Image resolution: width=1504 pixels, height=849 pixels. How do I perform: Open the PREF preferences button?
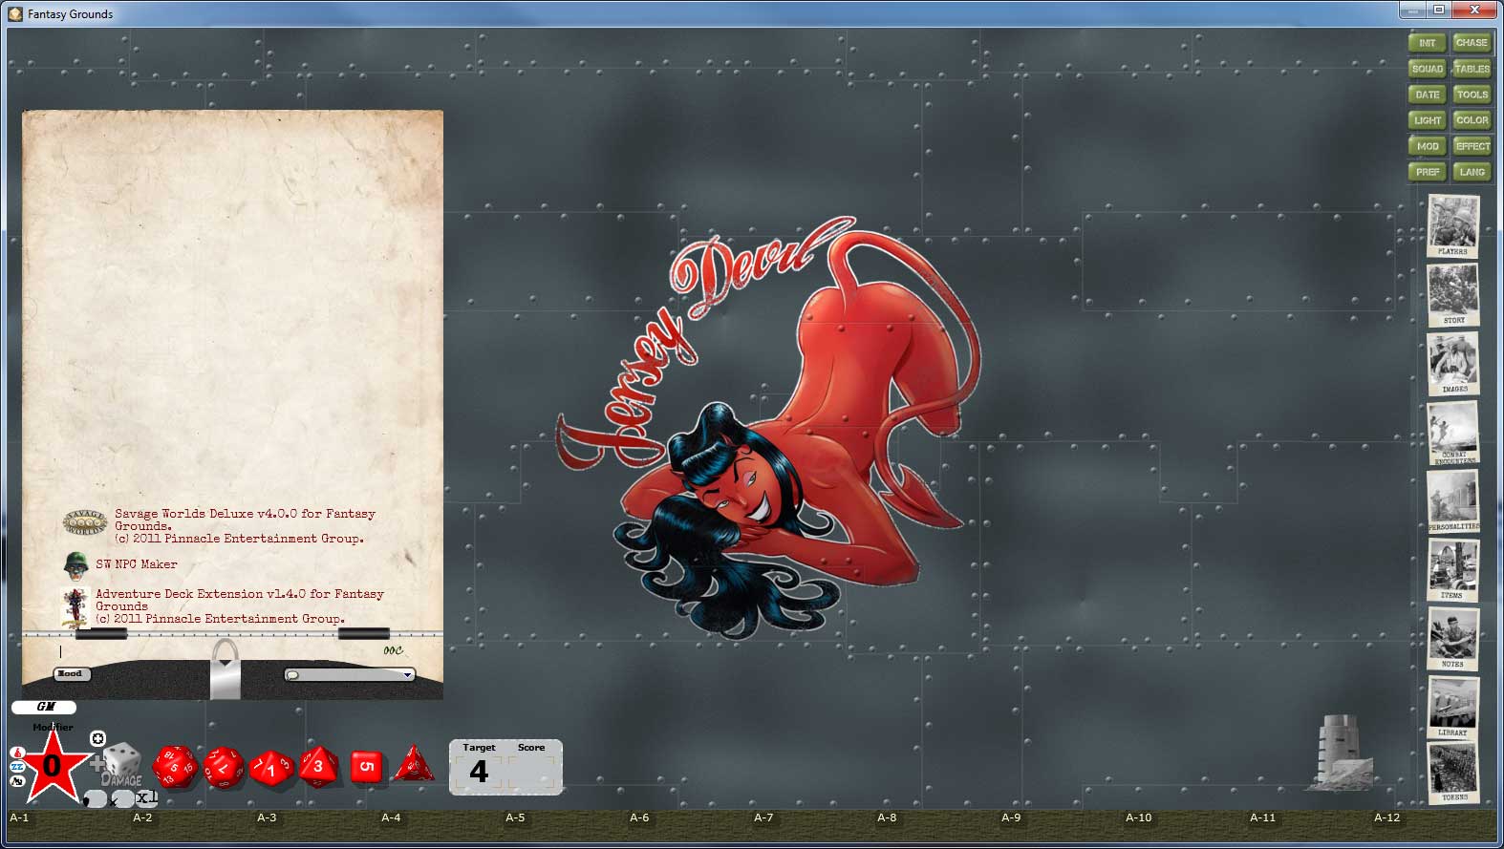pyautogui.click(x=1427, y=172)
